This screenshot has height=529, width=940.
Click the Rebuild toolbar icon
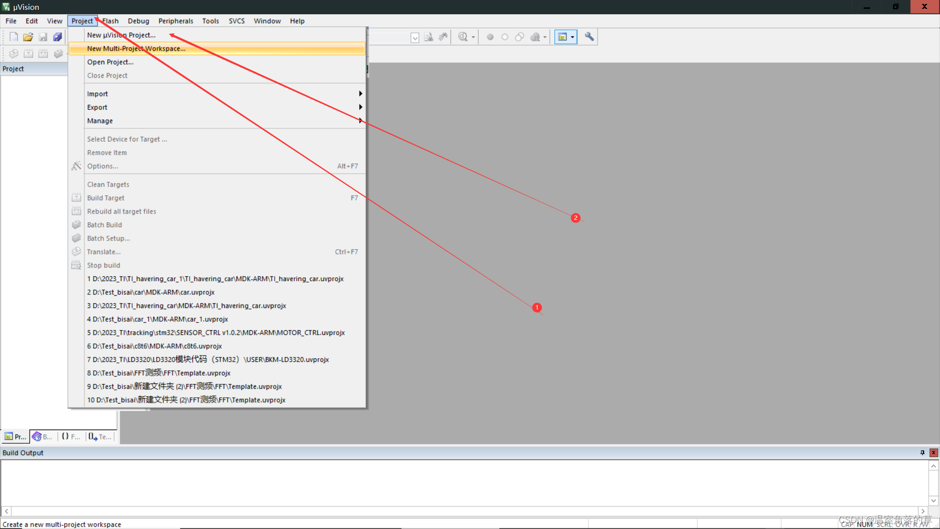pyautogui.click(x=43, y=53)
